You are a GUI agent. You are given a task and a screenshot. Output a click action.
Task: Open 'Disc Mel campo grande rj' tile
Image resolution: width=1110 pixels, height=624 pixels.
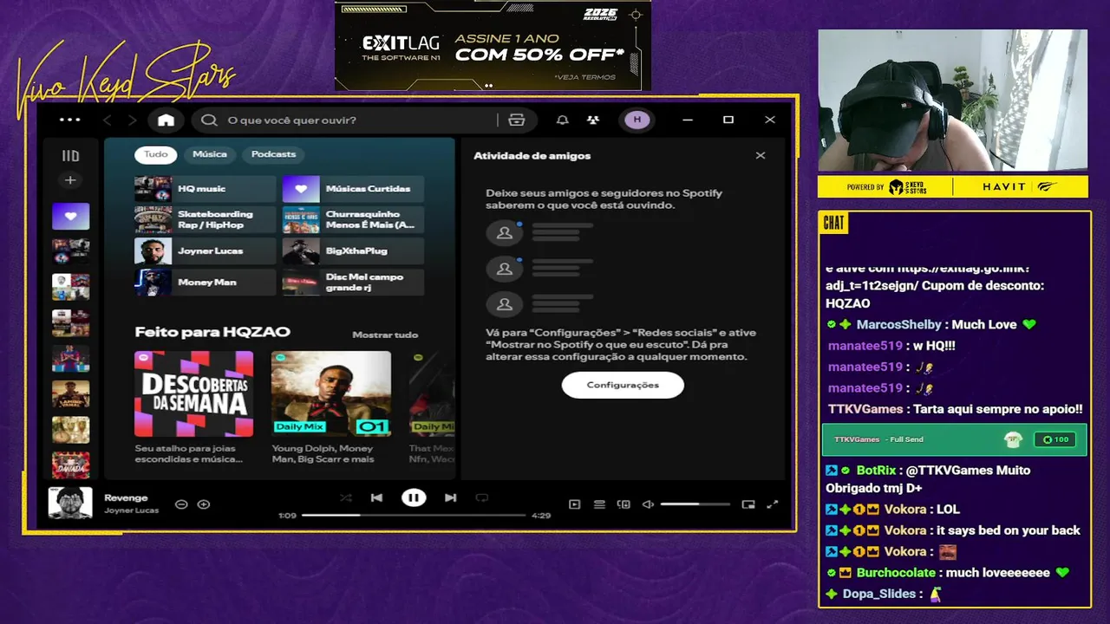click(x=353, y=283)
